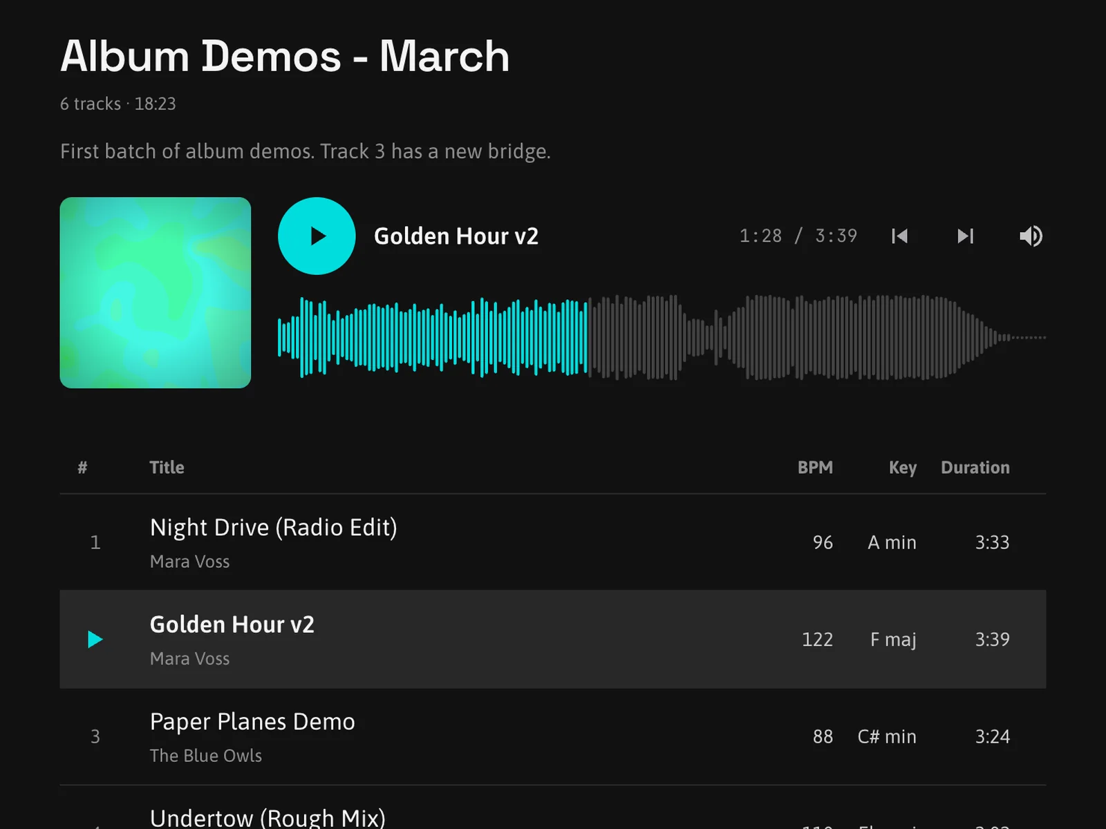Click duration 3:39 in the track row
The image size is (1106, 829).
click(x=992, y=640)
